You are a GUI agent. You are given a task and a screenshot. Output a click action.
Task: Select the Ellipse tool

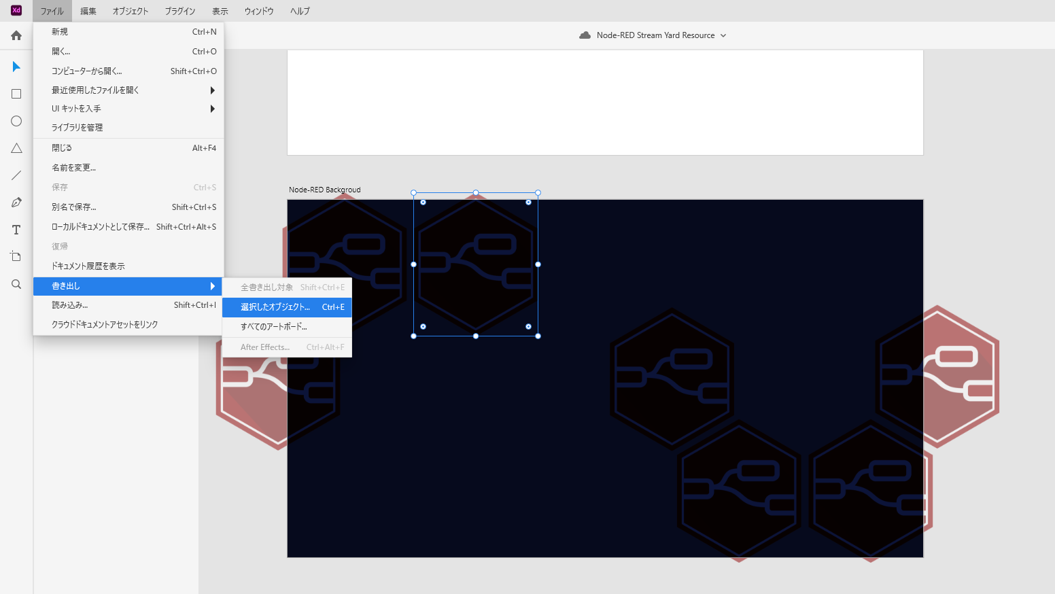(x=16, y=121)
